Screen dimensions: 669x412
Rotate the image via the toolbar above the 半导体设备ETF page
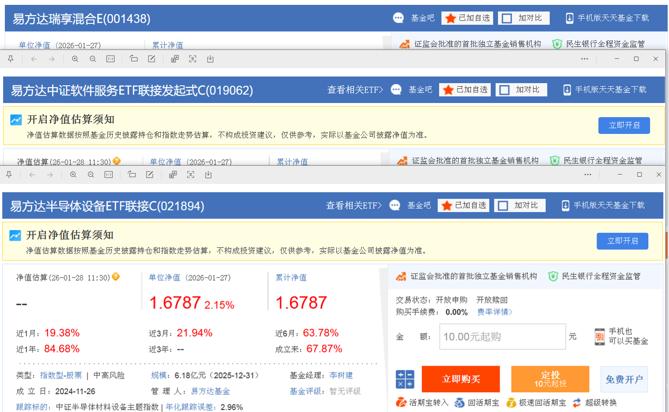(132, 175)
